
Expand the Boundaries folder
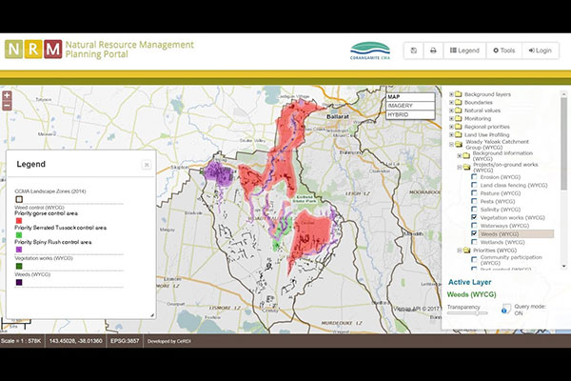[451, 102]
